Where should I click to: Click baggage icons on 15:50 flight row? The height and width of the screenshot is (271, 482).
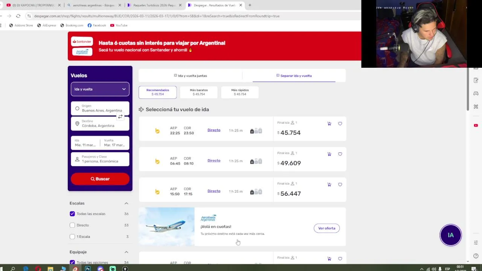coord(256,192)
